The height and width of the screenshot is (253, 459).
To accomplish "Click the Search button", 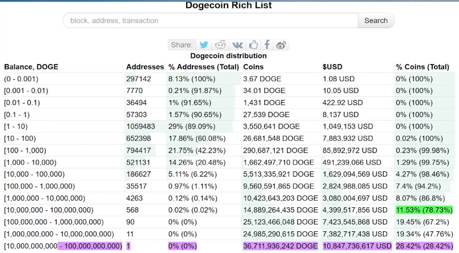I will pos(376,21).
